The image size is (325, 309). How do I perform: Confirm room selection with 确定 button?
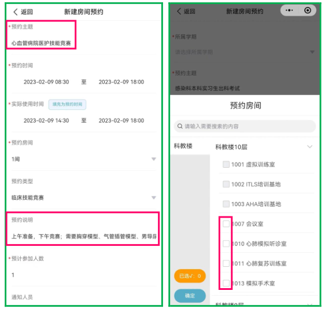coord(190,296)
